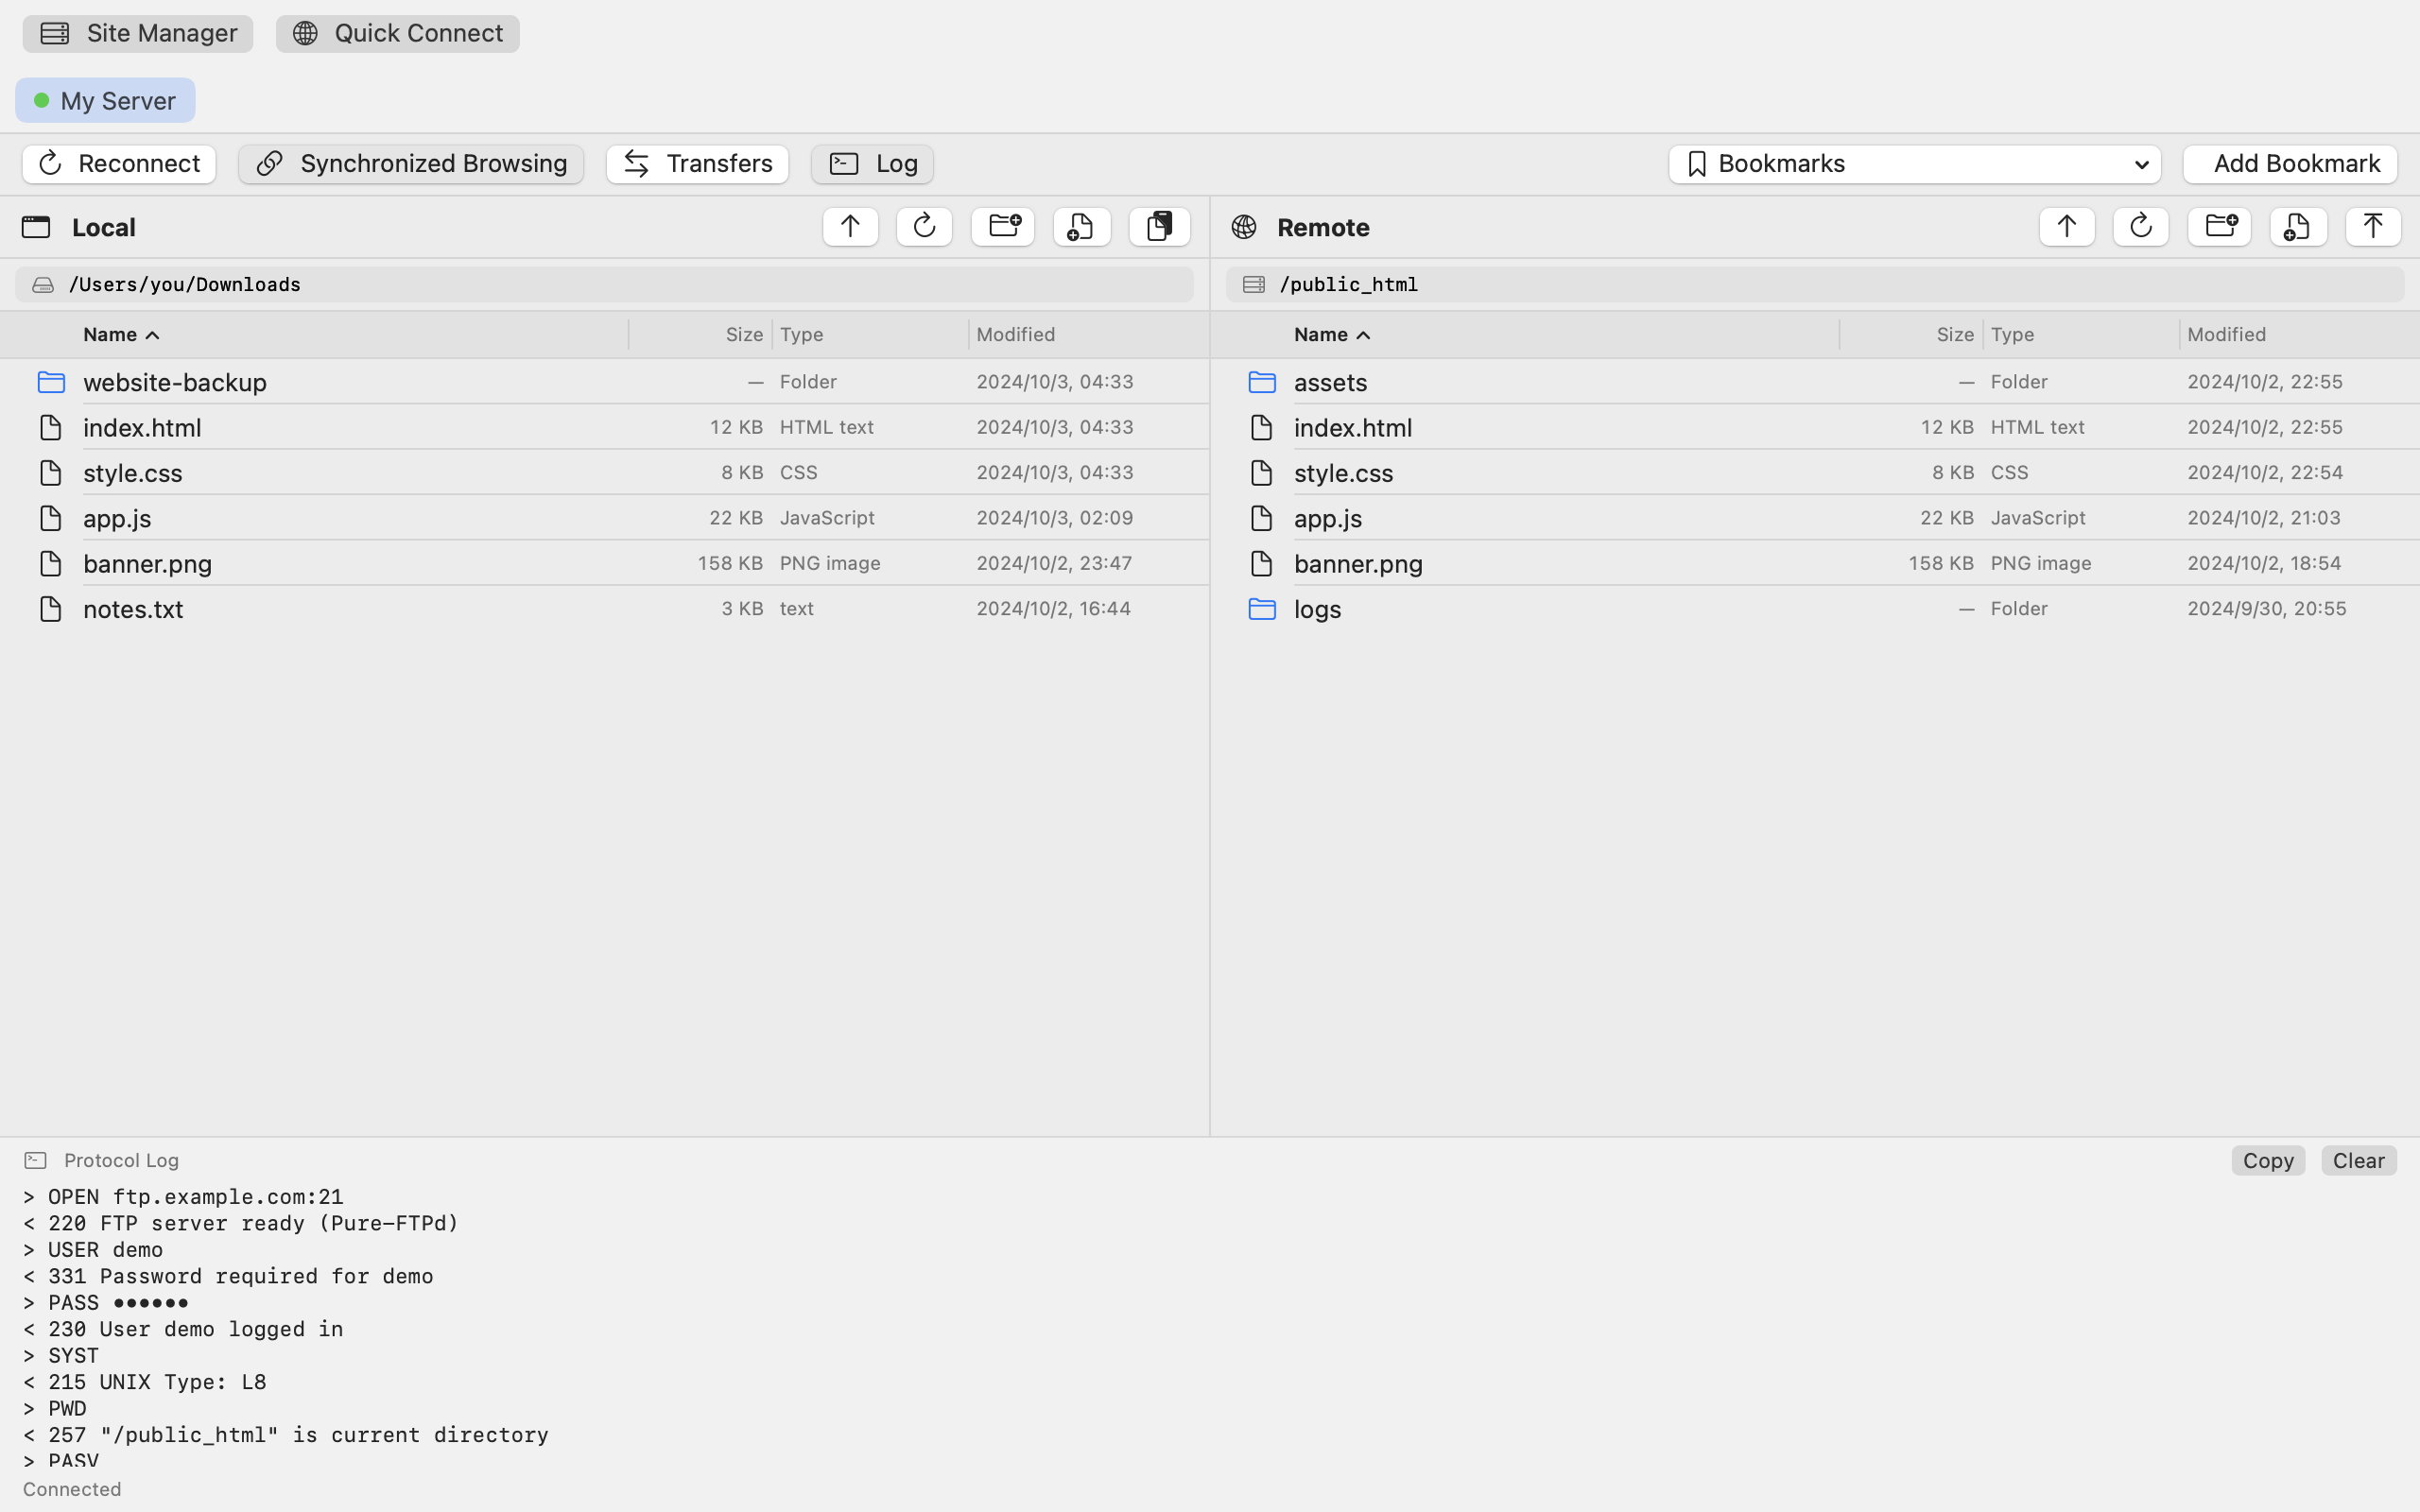Open Quick Connect

point(398,34)
